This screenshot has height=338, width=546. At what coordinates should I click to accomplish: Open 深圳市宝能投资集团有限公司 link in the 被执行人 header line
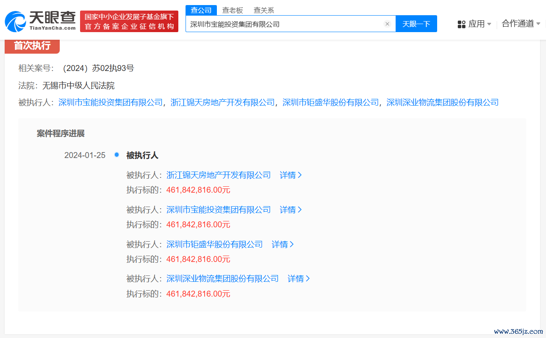[111, 102]
